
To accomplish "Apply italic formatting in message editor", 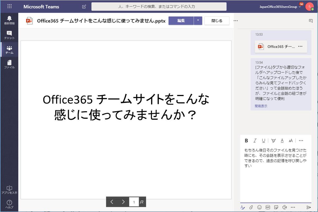I will click(x=255, y=141).
